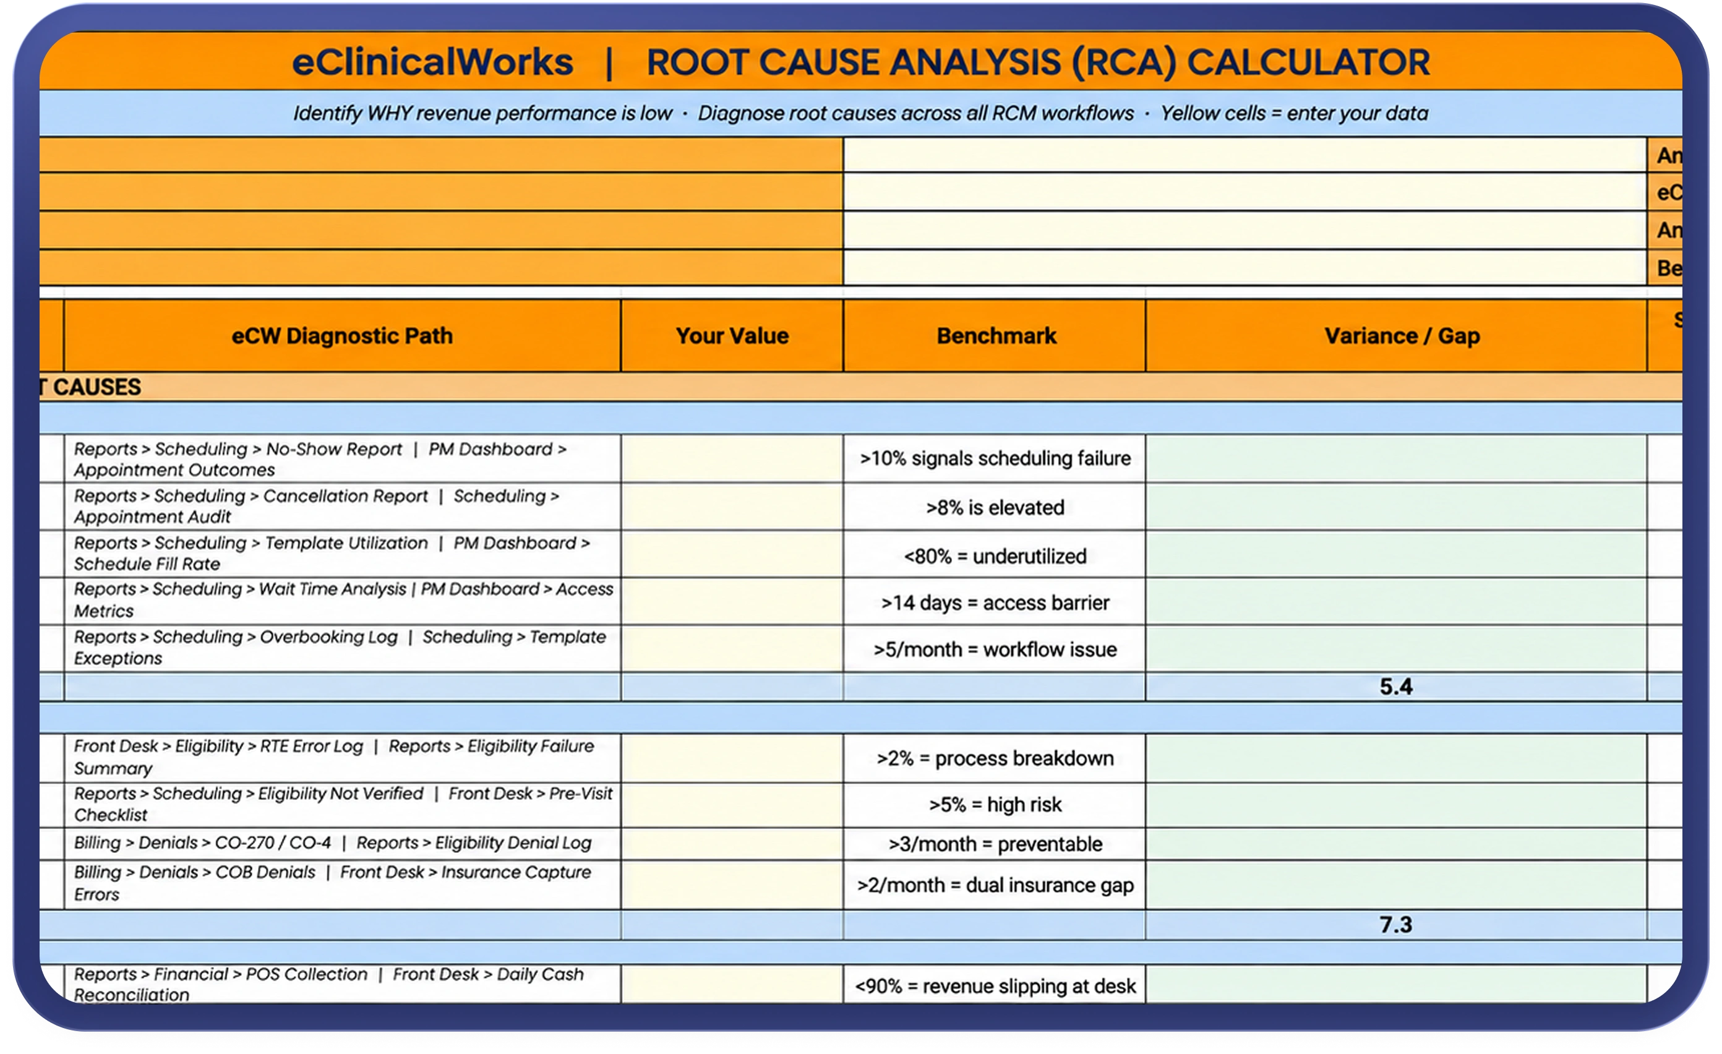Select the 'Your Value' column header
This screenshot has height=1054, width=1722.
pos(732,335)
